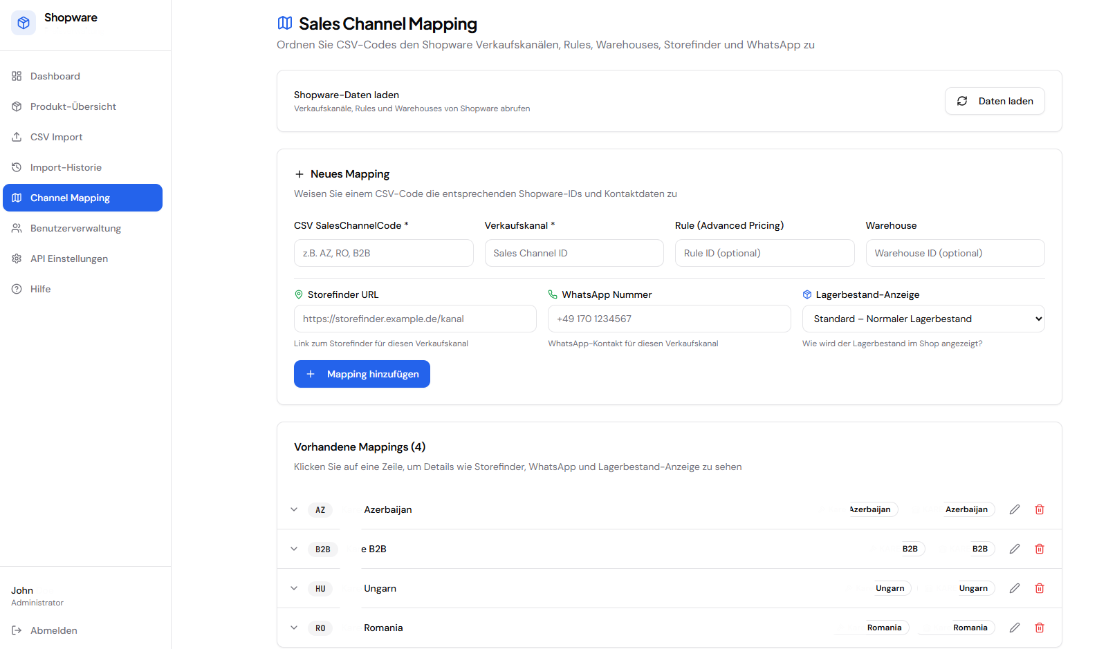
Task: Delete the AZ Azerbaijan mapping
Action: (x=1040, y=509)
